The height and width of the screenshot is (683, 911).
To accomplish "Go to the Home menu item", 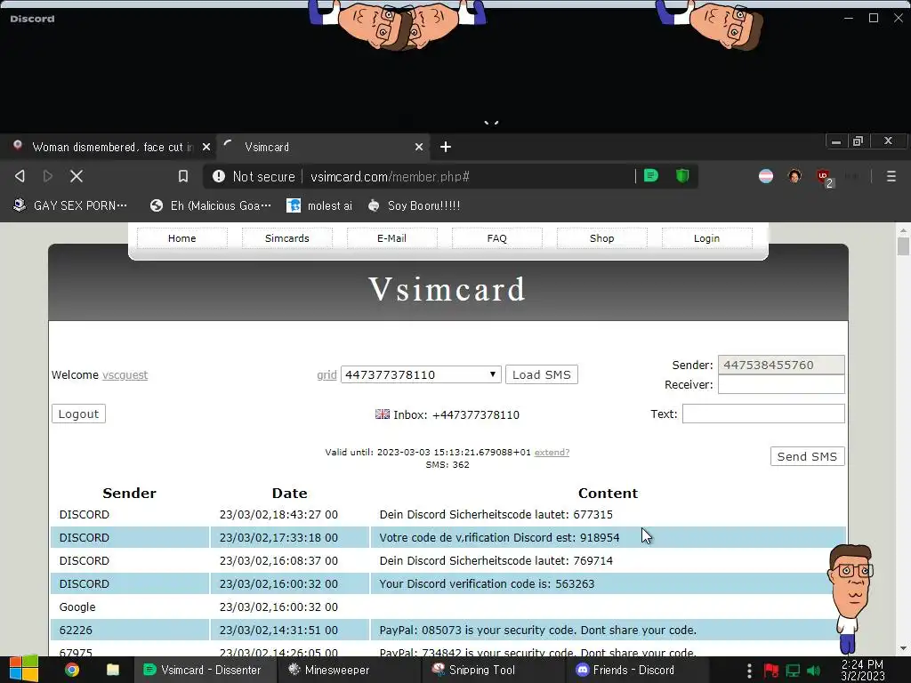I will (x=181, y=238).
